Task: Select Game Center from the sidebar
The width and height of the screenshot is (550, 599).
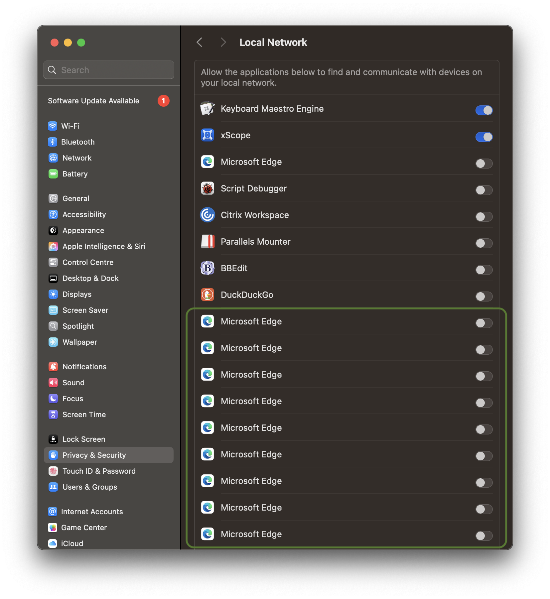Action: 109,528
